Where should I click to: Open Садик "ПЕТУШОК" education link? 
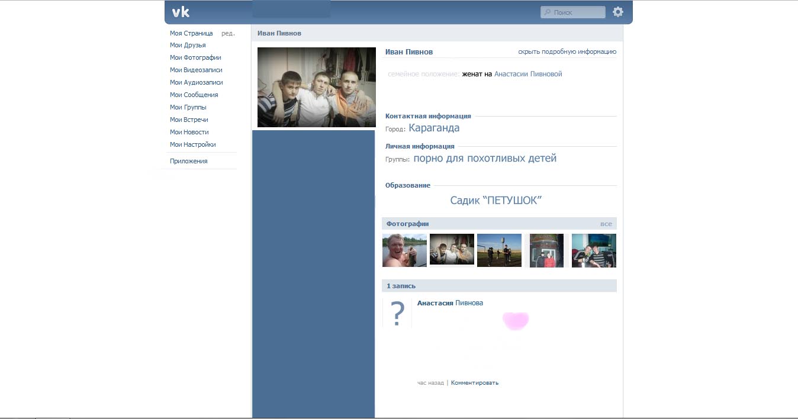[495, 201]
